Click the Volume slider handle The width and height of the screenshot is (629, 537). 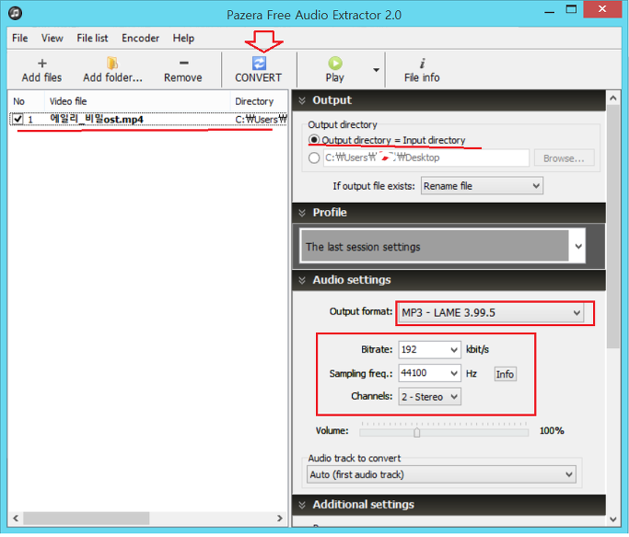417,432
